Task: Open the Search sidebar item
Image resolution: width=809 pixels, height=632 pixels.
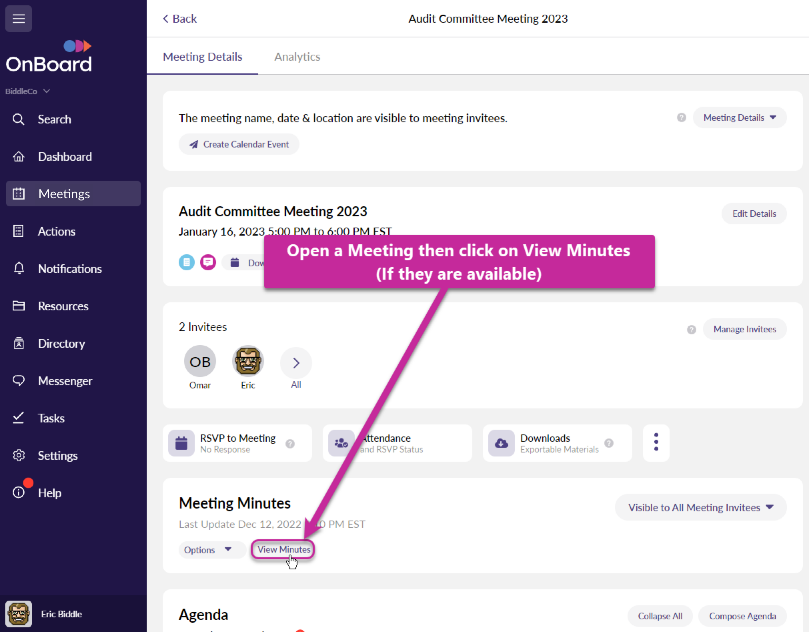Action: click(x=54, y=119)
